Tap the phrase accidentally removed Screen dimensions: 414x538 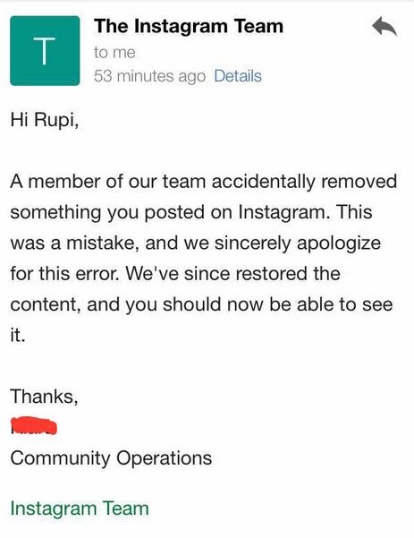pyautogui.click(x=304, y=182)
